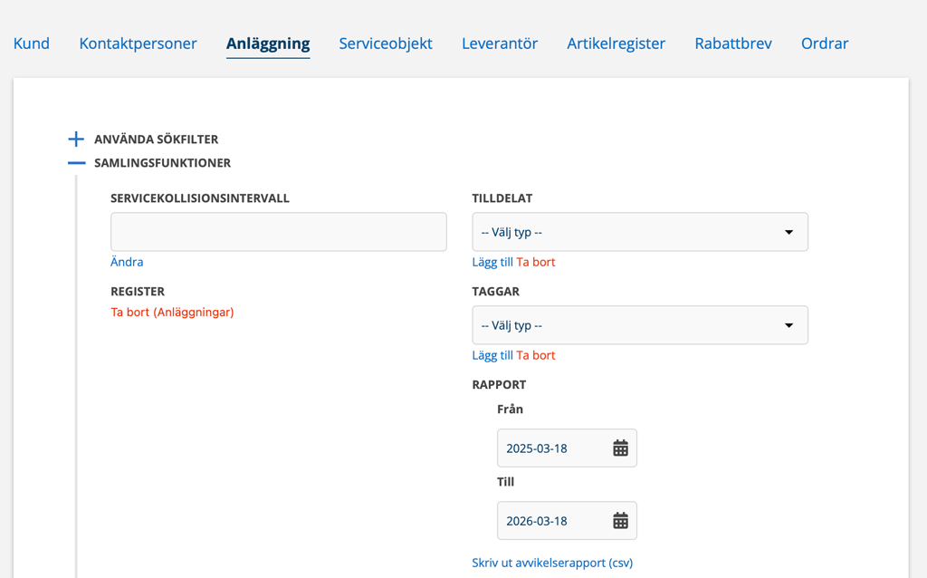Click the Från date field showing 2025-03-18
927x578 pixels.
coord(550,448)
